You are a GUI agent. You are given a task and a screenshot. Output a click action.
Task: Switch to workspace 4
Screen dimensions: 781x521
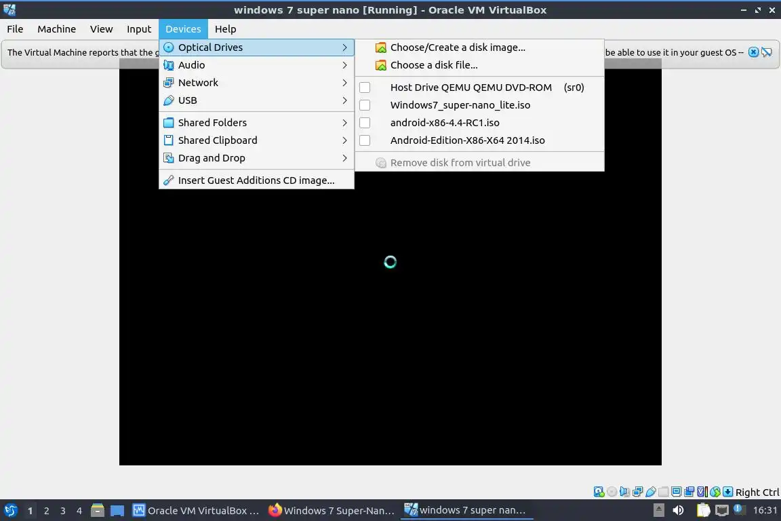point(79,511)
